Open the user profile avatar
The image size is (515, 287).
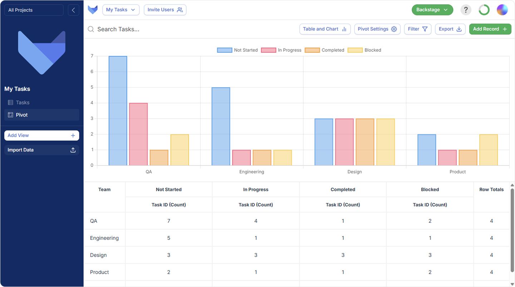click(x=502, y=10)
